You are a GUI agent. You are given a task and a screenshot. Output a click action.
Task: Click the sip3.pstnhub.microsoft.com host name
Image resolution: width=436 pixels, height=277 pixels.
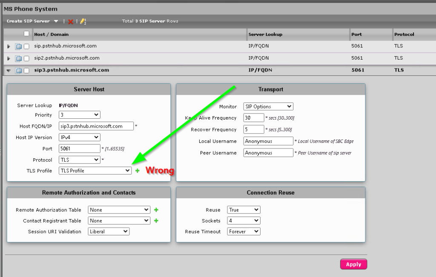[72, 70]
